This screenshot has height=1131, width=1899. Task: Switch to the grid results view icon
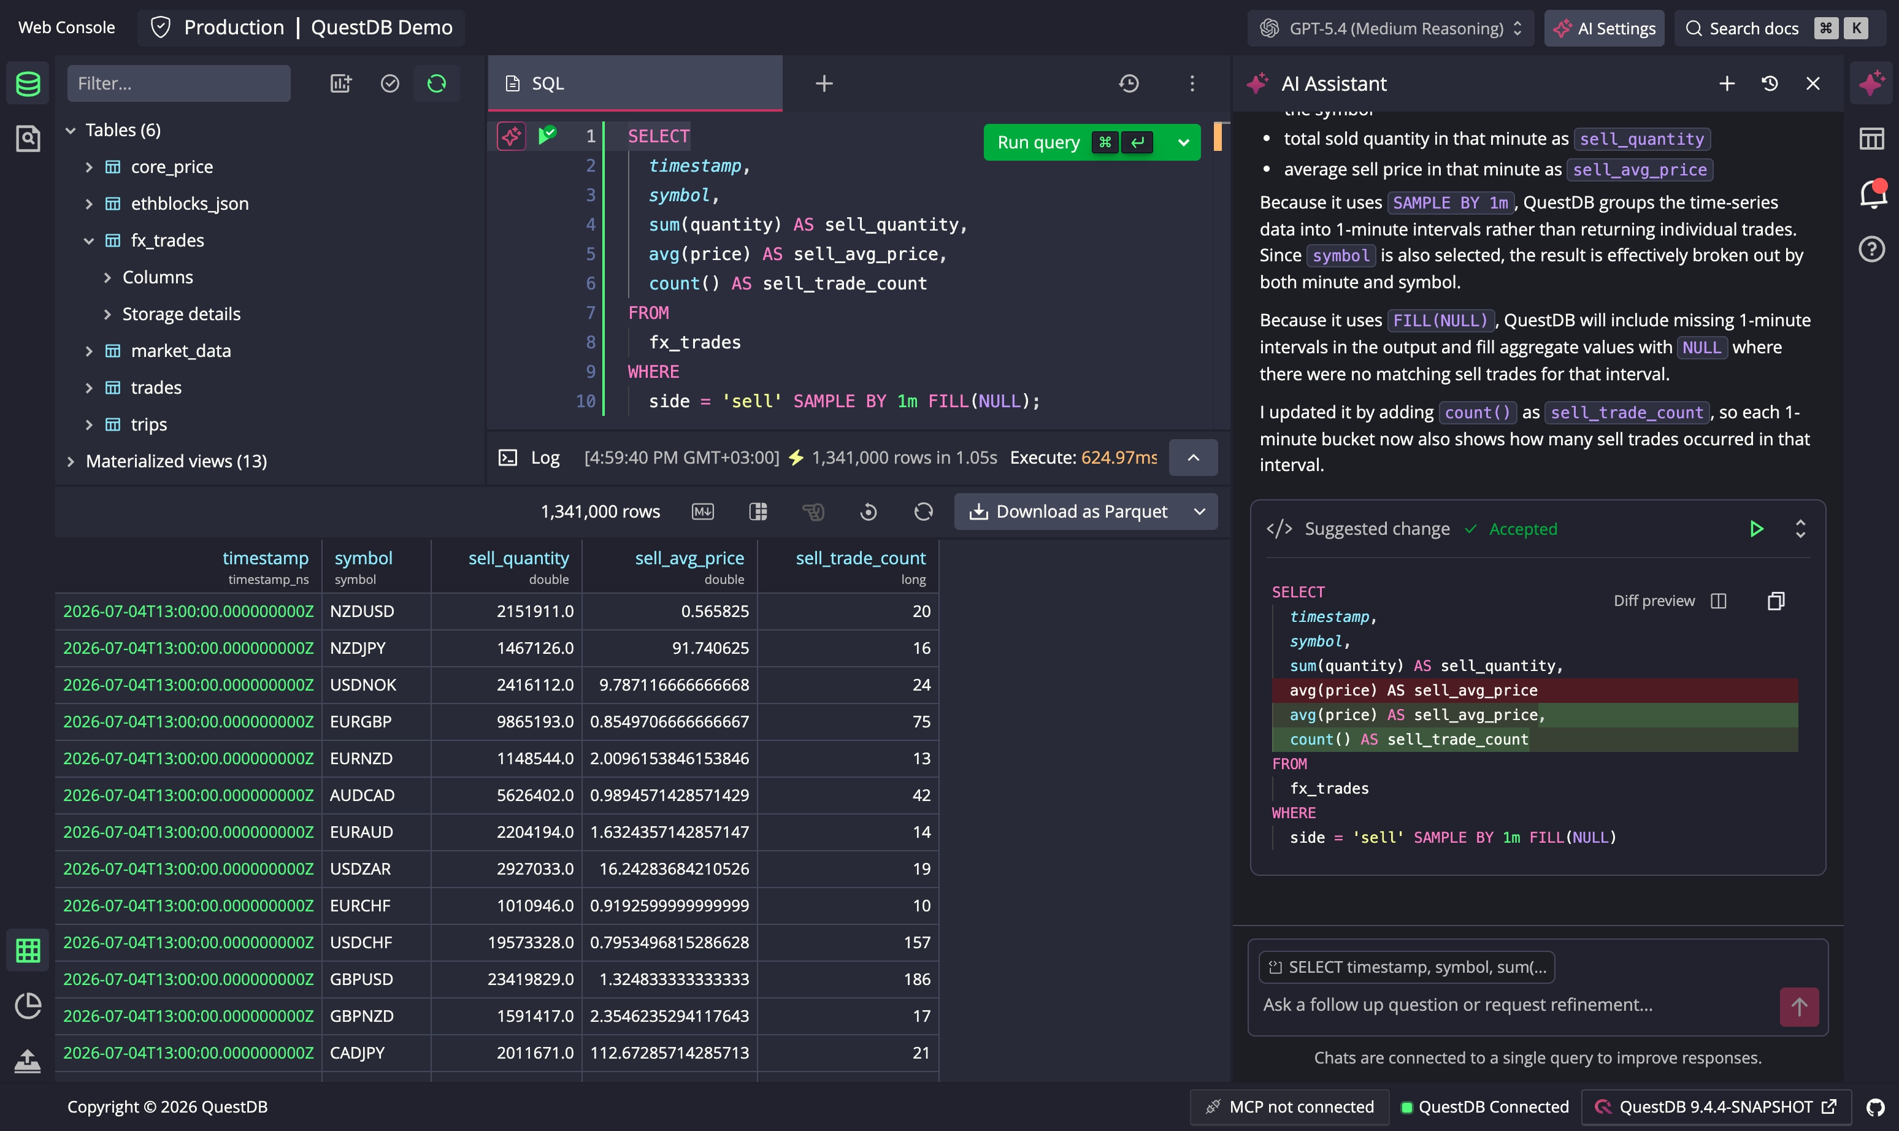coord(28,951)
